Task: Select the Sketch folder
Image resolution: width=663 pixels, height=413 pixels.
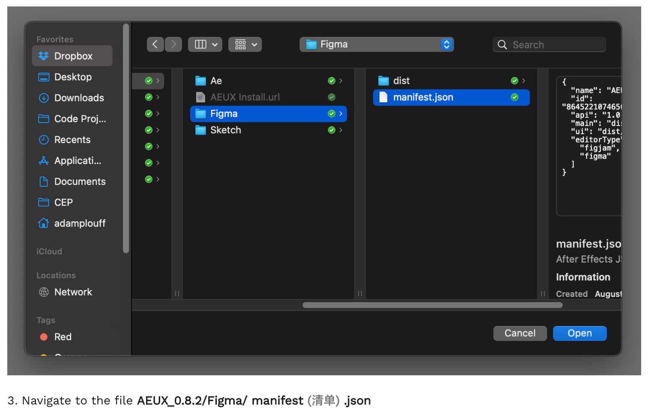Action: [x=269, y=130]
